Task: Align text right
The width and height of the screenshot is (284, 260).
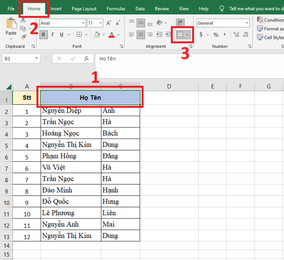Action: coord(150,34)
